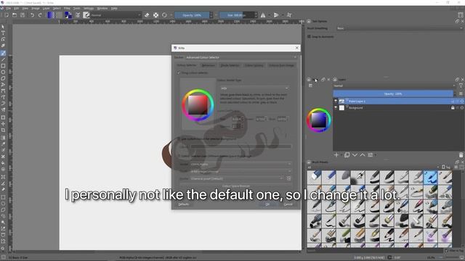Screen dimensions: 465x261
Task: Select the Text tool in toolbox
Action: 3,33
